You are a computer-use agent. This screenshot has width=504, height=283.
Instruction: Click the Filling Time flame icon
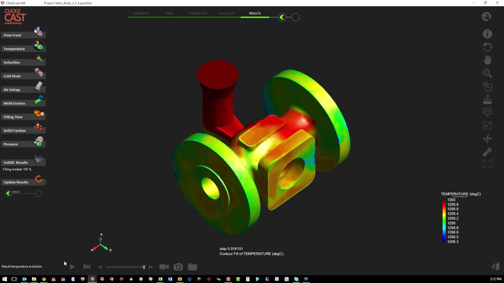coord(39,114)
